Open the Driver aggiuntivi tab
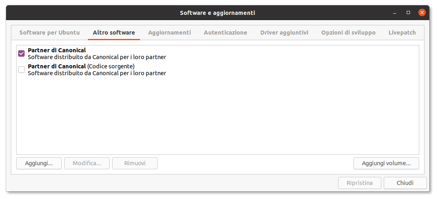 (284, 33)
